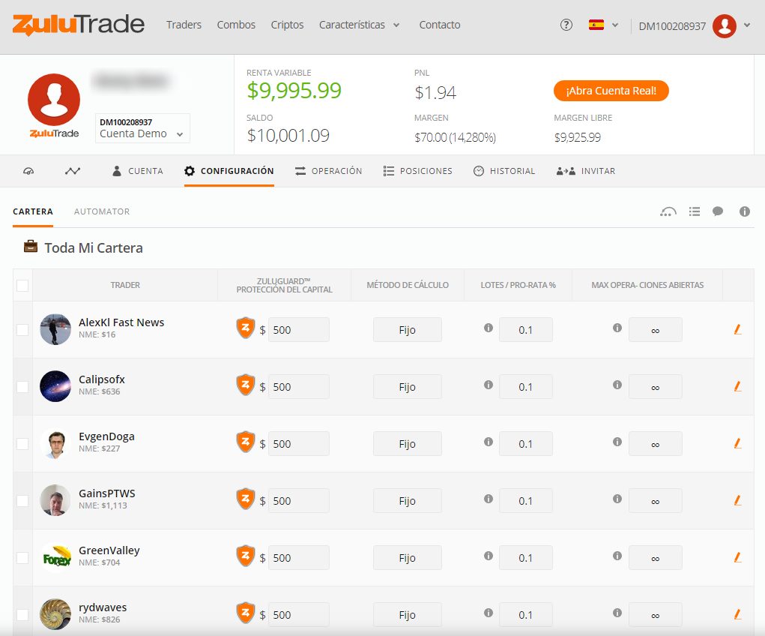Click the ¡Abra Cuenta Real! button
This screenshot has width=765, height=636.
point(611,91)
